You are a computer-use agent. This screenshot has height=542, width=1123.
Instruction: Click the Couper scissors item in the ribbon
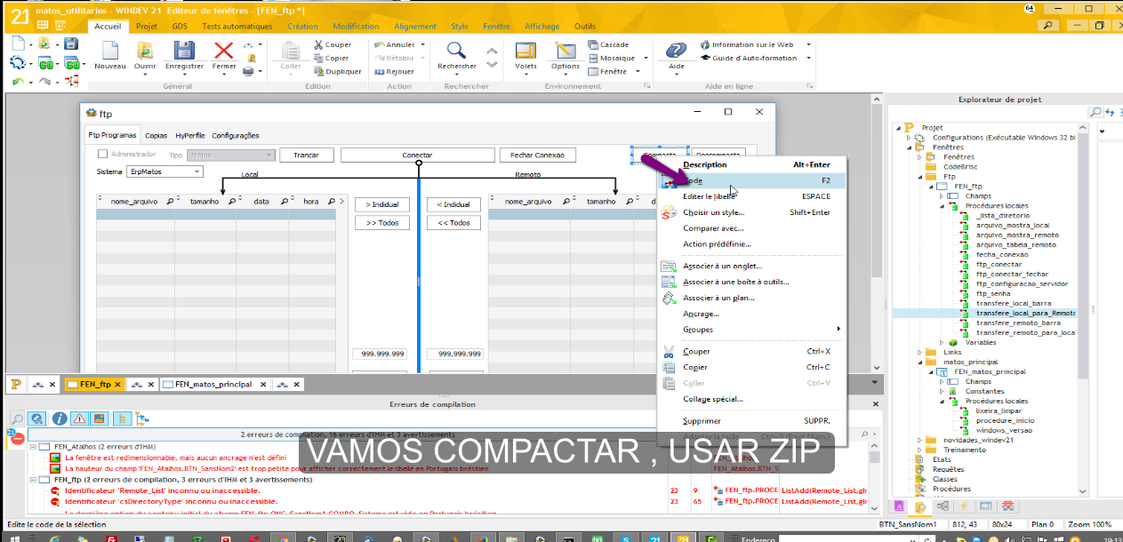[x=332, y=44]
